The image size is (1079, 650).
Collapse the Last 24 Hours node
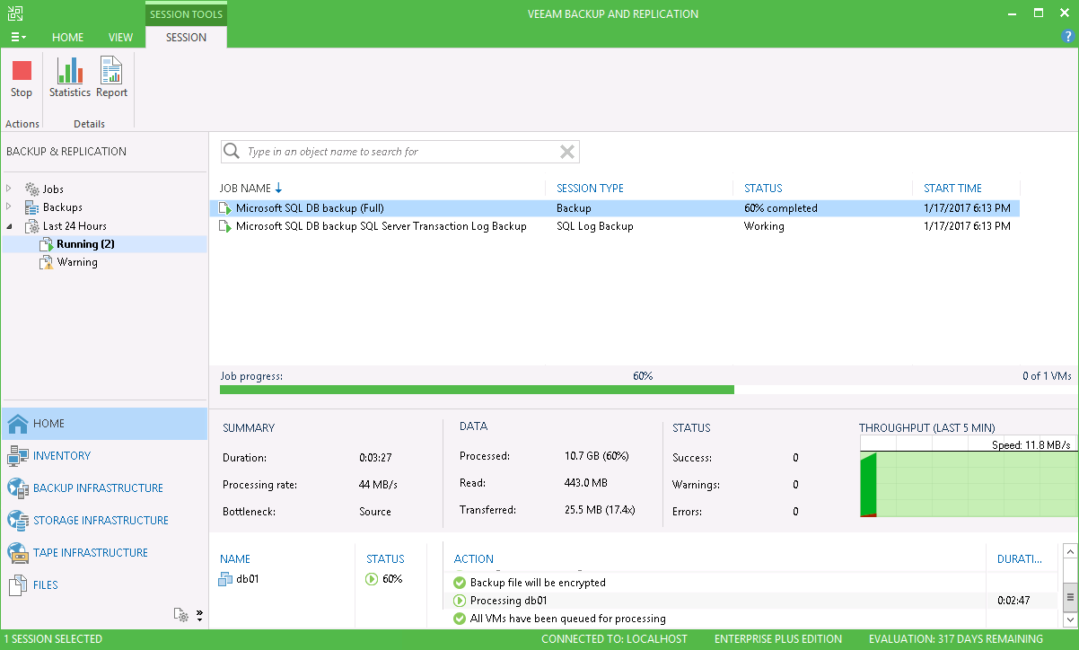coord(9,226)
